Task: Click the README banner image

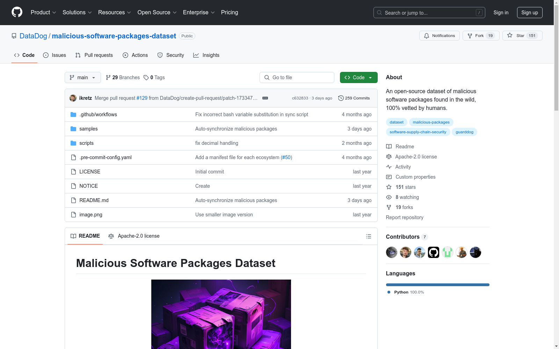Action: pos(221,314)
